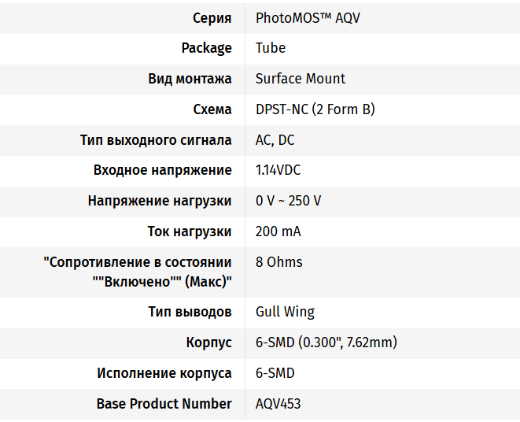The image size is (520, 422).
Task: Select the Base Product Number label
Action: tap(164, 404)
